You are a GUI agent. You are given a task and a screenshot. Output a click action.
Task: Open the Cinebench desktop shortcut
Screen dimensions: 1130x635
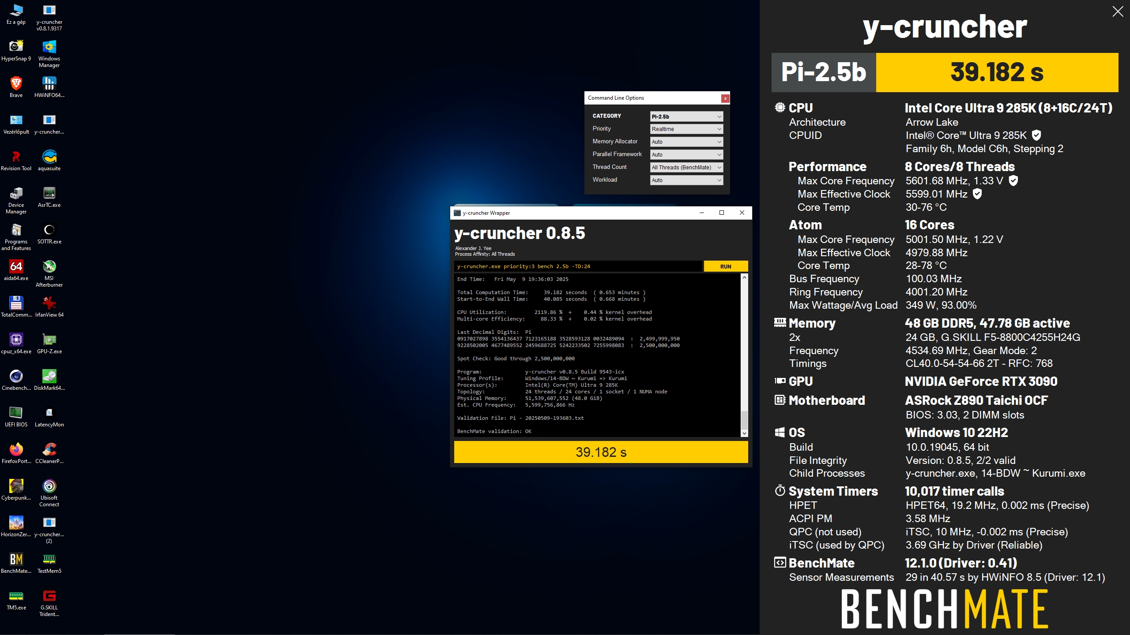click(16, 380)
